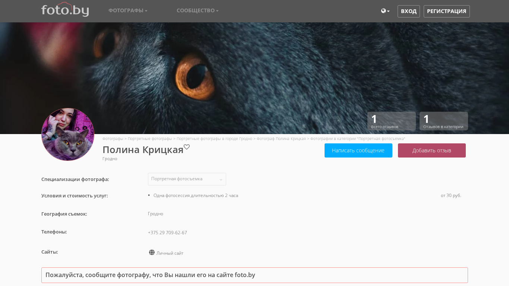This screenshot has width=509, height=286.
Task: Click the Телефоны label
Action: click(54, 232)
